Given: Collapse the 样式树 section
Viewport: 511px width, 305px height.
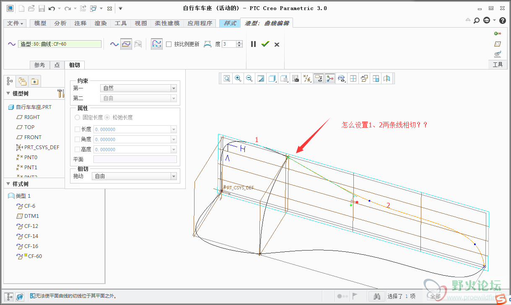Looking at the screenshot, I should [x=8, y=184].
